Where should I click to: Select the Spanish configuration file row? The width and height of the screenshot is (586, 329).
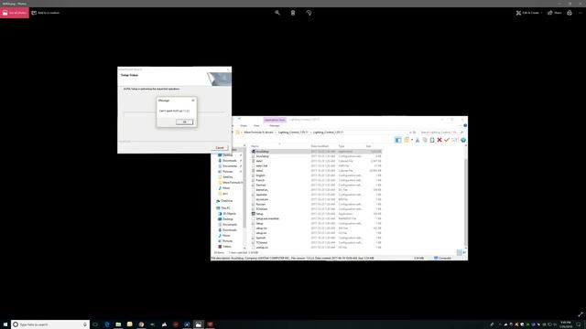click(316, 238)
